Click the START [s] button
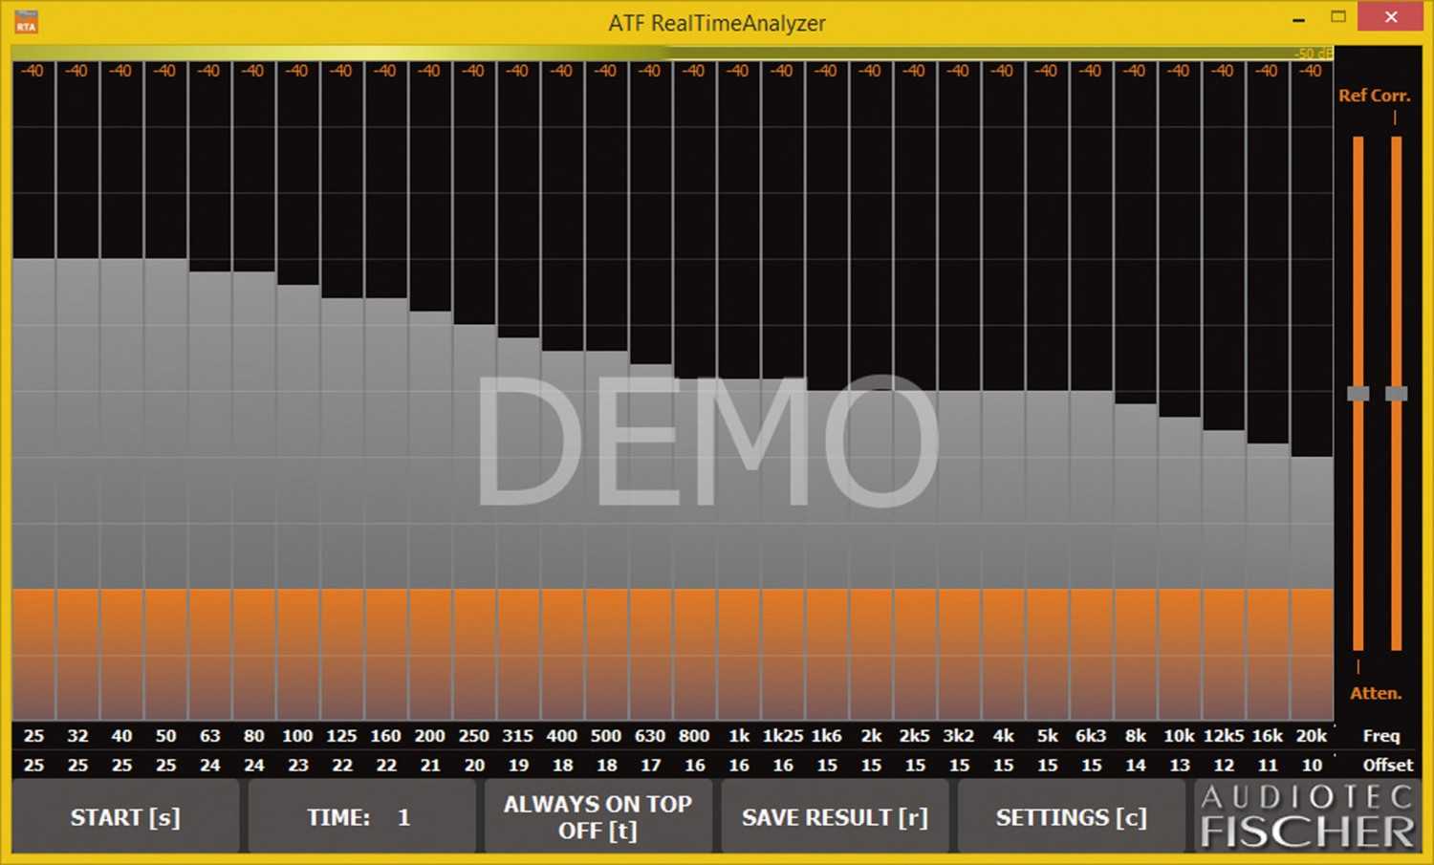The image size is (1434, 865). pyautogui.click(x=125, y=816)
